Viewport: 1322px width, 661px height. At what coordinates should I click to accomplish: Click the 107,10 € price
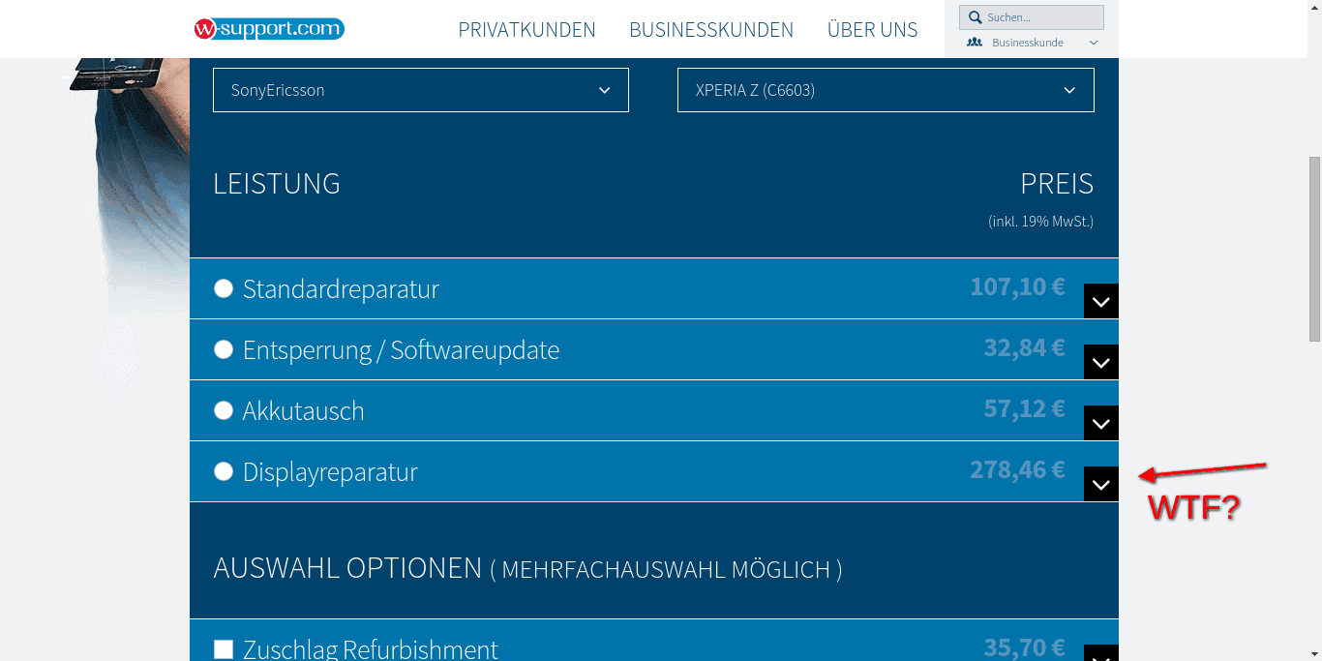click(x=1017, y=286)
